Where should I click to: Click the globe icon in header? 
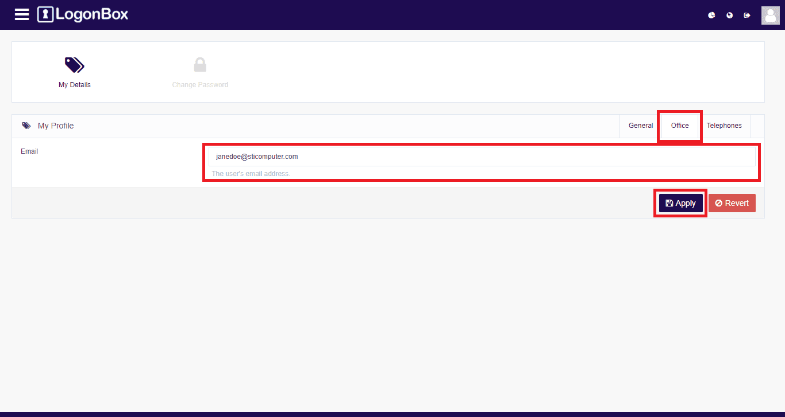pos(729,15)
